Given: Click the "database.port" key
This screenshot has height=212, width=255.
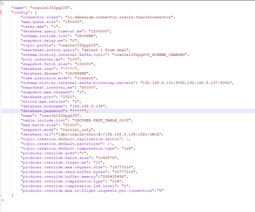Looking at the screenshot, I should (x=38, y=97).
